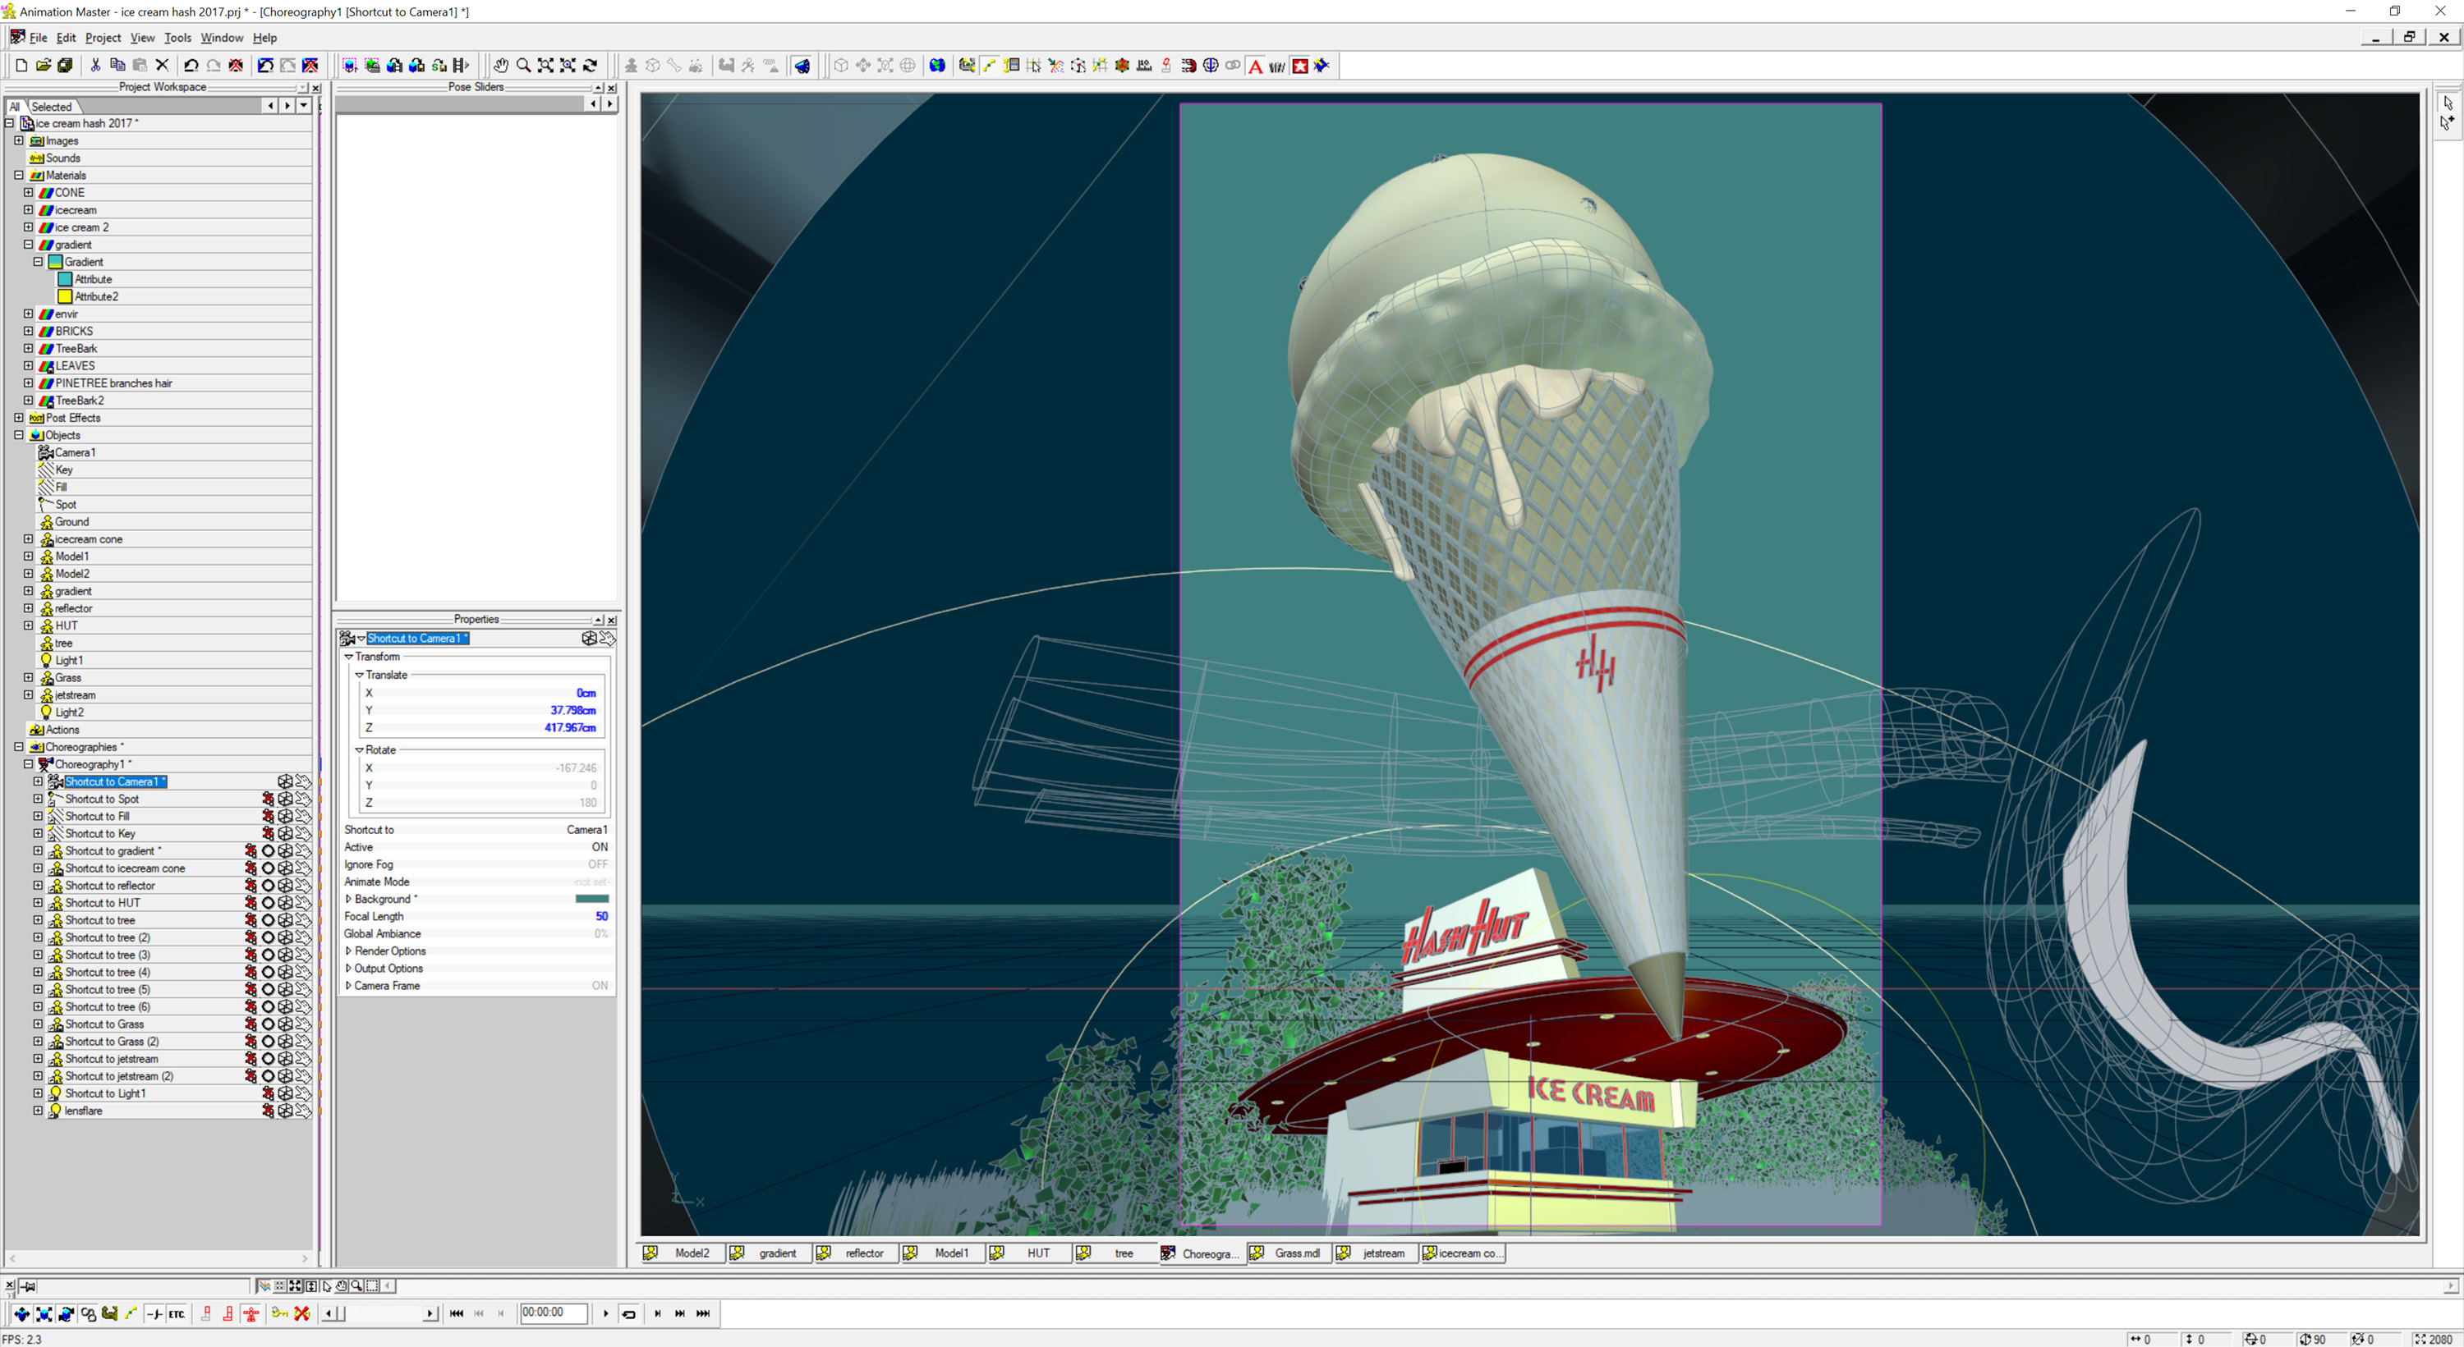2464x1347 pixels.
Task: Expand the Images folder node
Action: click(x=18, y=140)
